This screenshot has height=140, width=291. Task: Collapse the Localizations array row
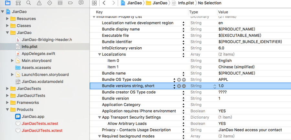pyautogui.click(x=100, y=54)
